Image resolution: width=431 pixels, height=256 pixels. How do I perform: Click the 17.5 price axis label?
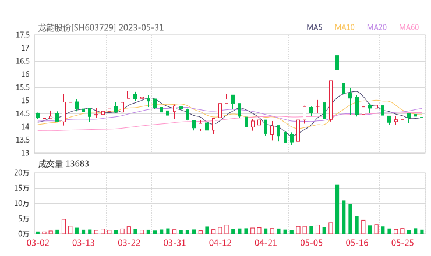click(x=23, y=35)
